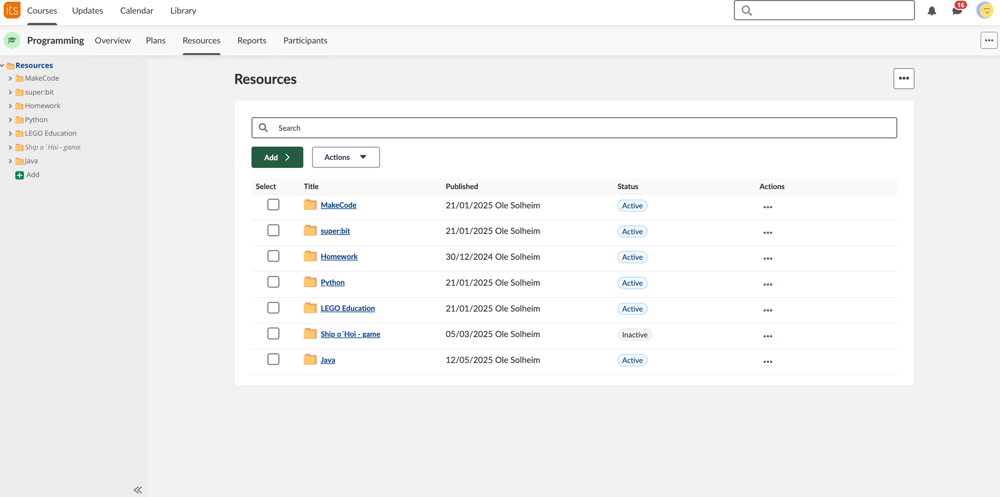The image size is (1000, 497).
Task: Expand the Python folder in the tree
Action: tap(10, 120)
